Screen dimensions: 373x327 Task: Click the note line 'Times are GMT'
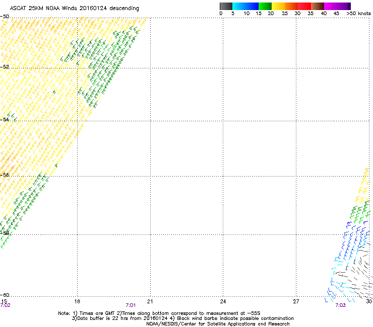pos(97,313)
